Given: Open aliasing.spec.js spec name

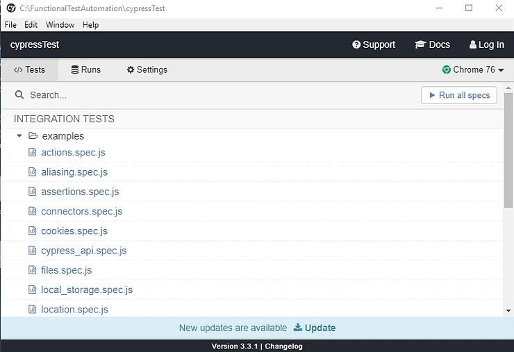Looking at the screenshot, I should (74, 172).
